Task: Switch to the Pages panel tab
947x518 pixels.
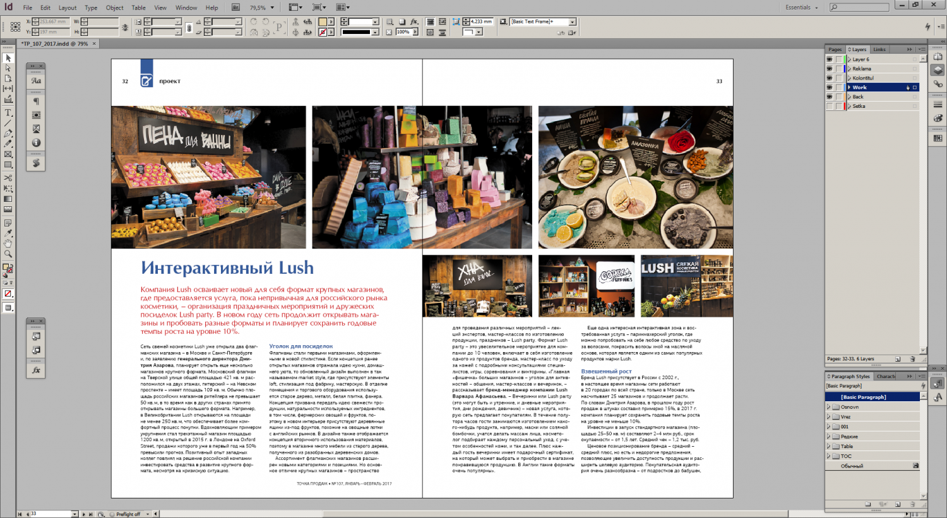Action: [x=835, y=49]
